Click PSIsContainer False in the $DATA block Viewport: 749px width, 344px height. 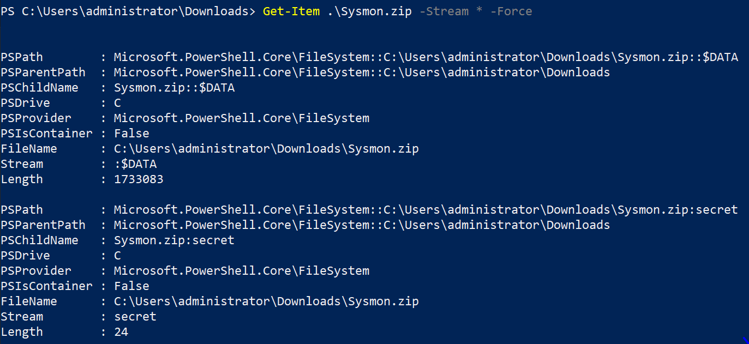(131, 134)
